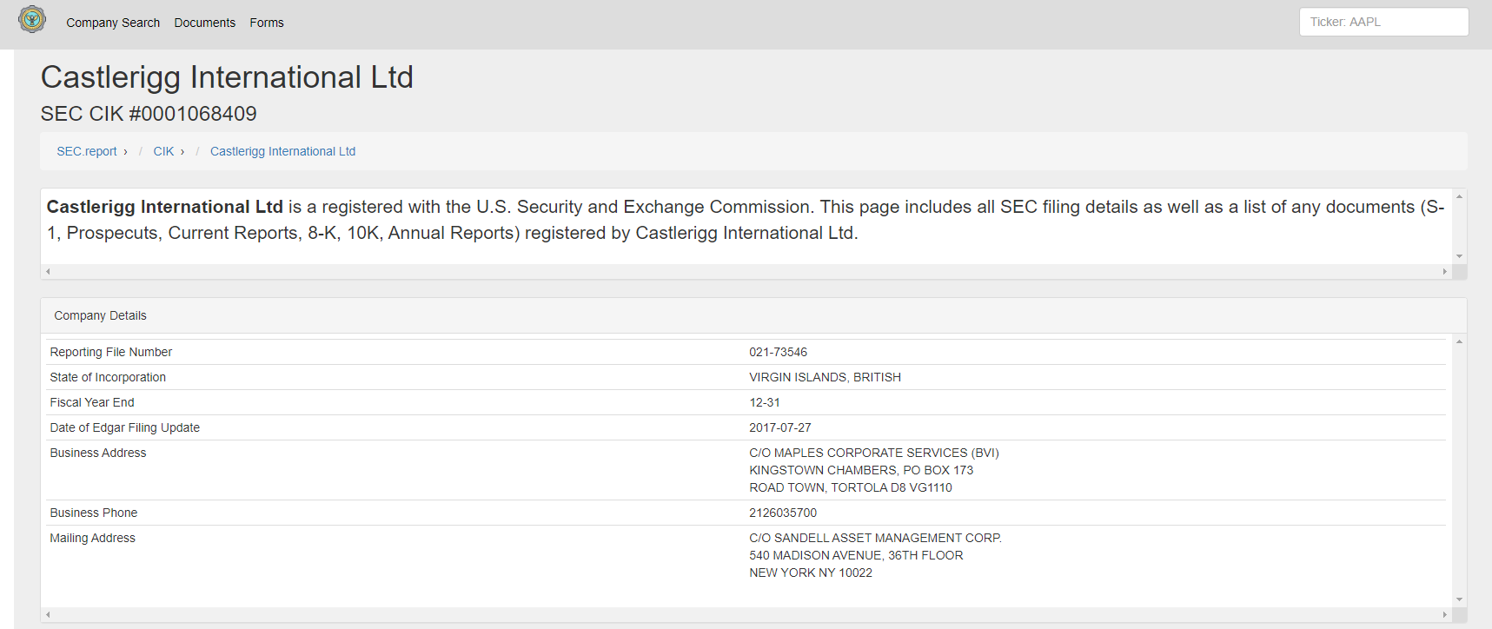Go to the Documents page
Image resolution: width=1492 pixels, height=629 pixels.
[204, 23]
